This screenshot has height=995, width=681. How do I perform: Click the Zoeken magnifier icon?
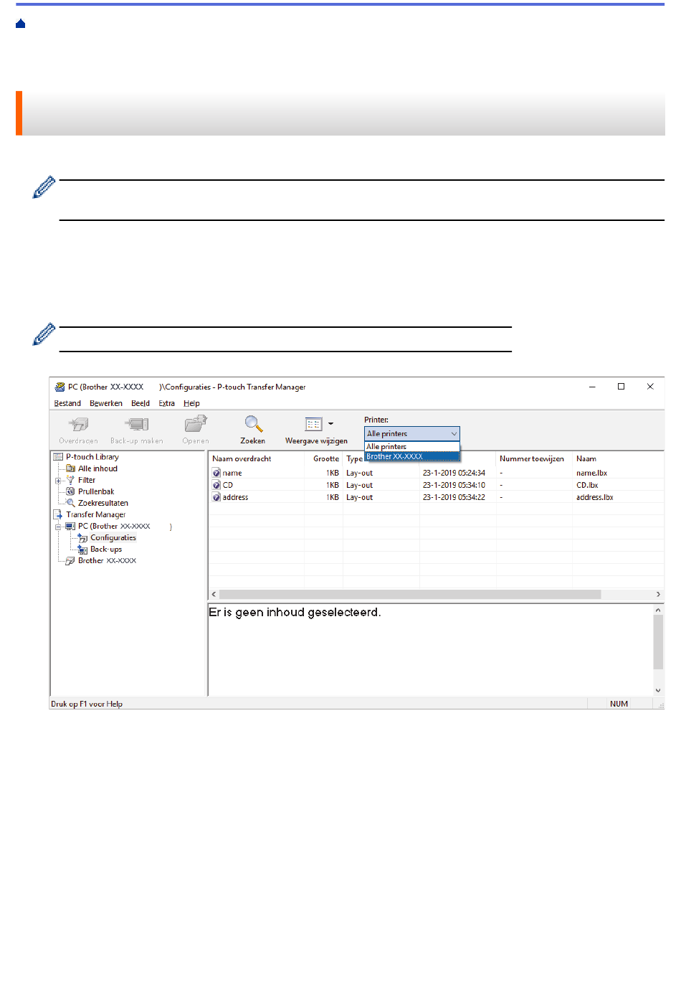[253, 424]
